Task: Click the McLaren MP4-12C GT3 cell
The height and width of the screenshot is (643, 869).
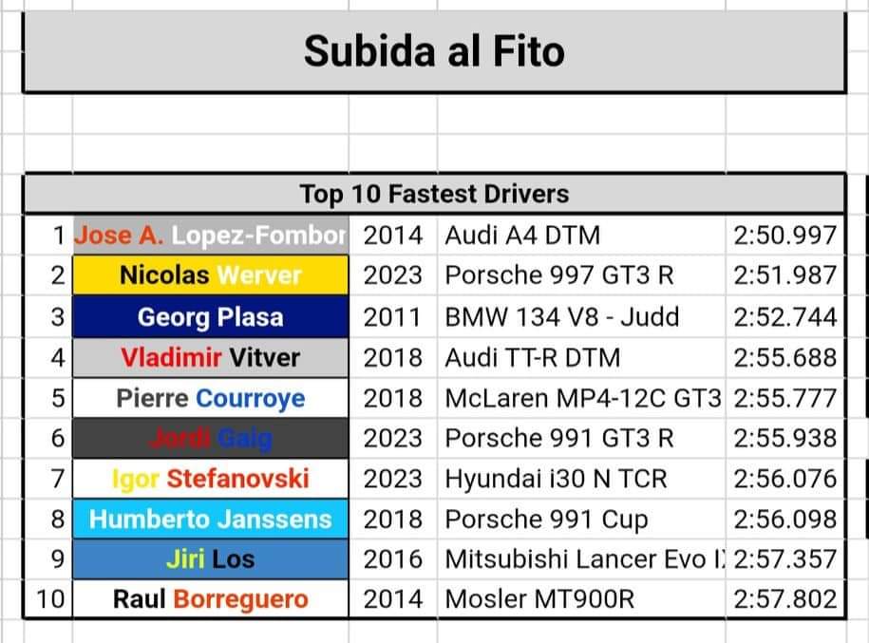Action: click(x=581, y=398)
